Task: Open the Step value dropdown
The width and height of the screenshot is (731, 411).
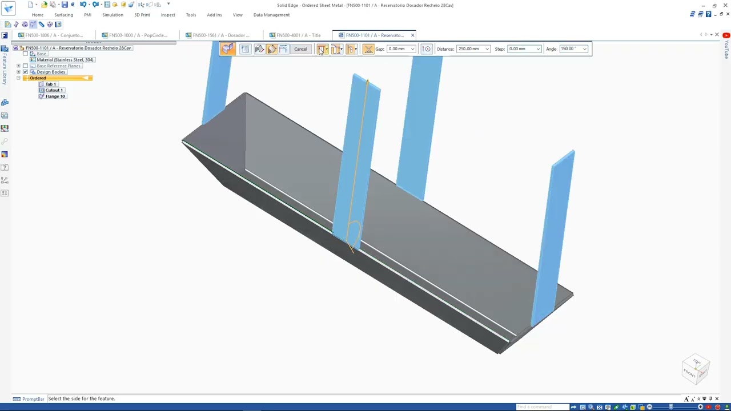Action: pyautogui.click(x=539, y=49)
